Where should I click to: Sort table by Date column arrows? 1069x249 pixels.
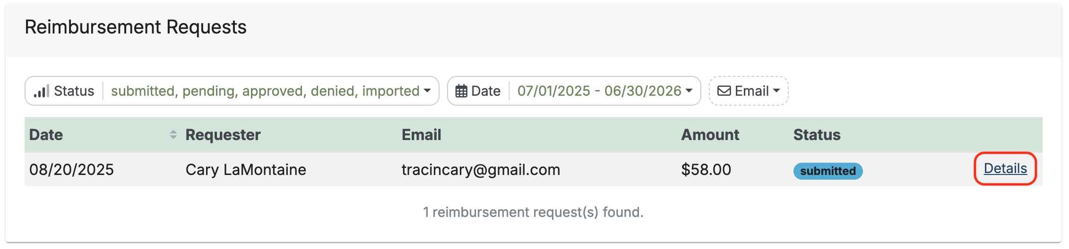point(173,135)
